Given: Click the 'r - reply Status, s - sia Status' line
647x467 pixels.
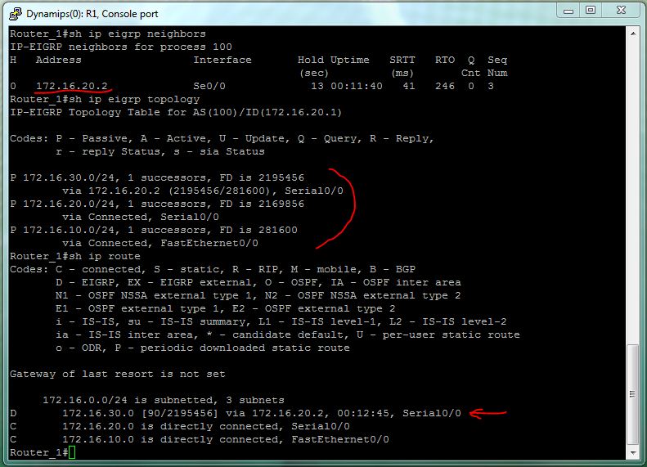Looking at the screenshot, I should [x=160, y=151].
